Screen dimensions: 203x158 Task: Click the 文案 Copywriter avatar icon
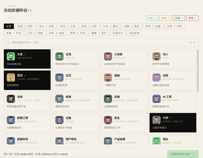click(x=11, y=56)
